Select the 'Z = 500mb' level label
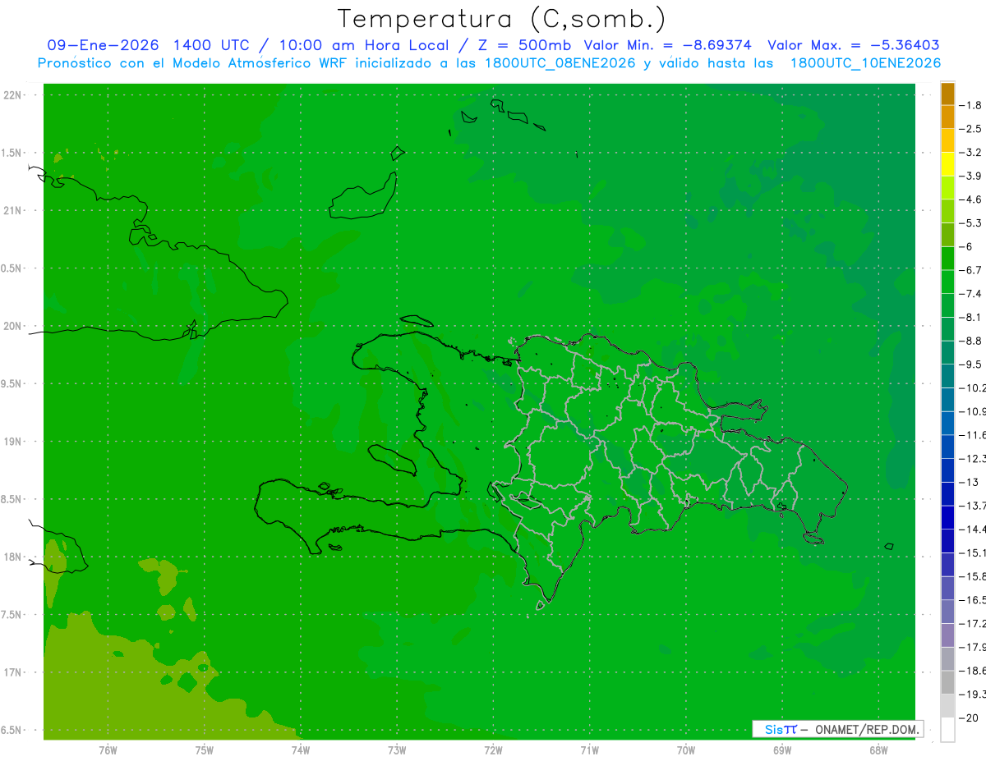The image size is (986, 761). [x=525, y=45]
